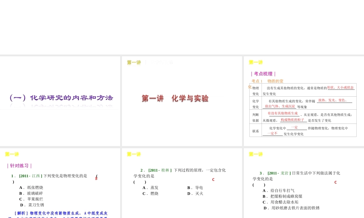Viewport: 364px width, 218px height.
Task: Click the [2011·桂林] source tag
Action: [x=160, y=170]
